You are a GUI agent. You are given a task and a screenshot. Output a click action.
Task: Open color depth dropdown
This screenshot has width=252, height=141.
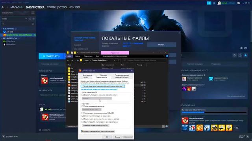(x=91, y=110)
